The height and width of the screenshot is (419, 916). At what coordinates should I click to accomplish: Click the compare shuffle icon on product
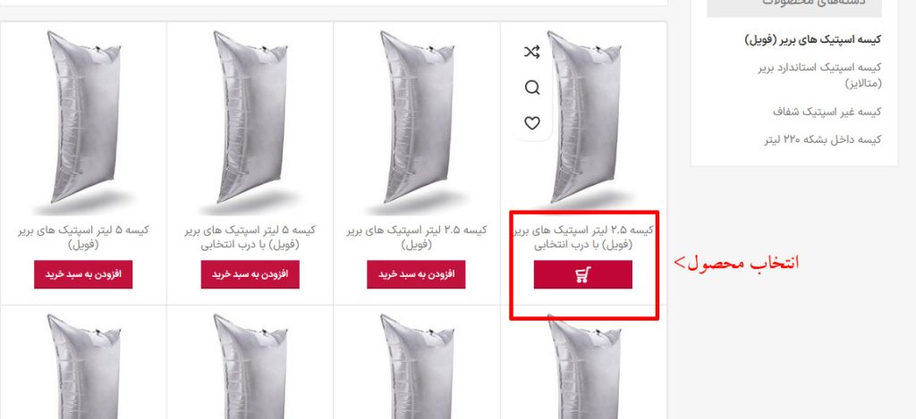tap(531, 52)
